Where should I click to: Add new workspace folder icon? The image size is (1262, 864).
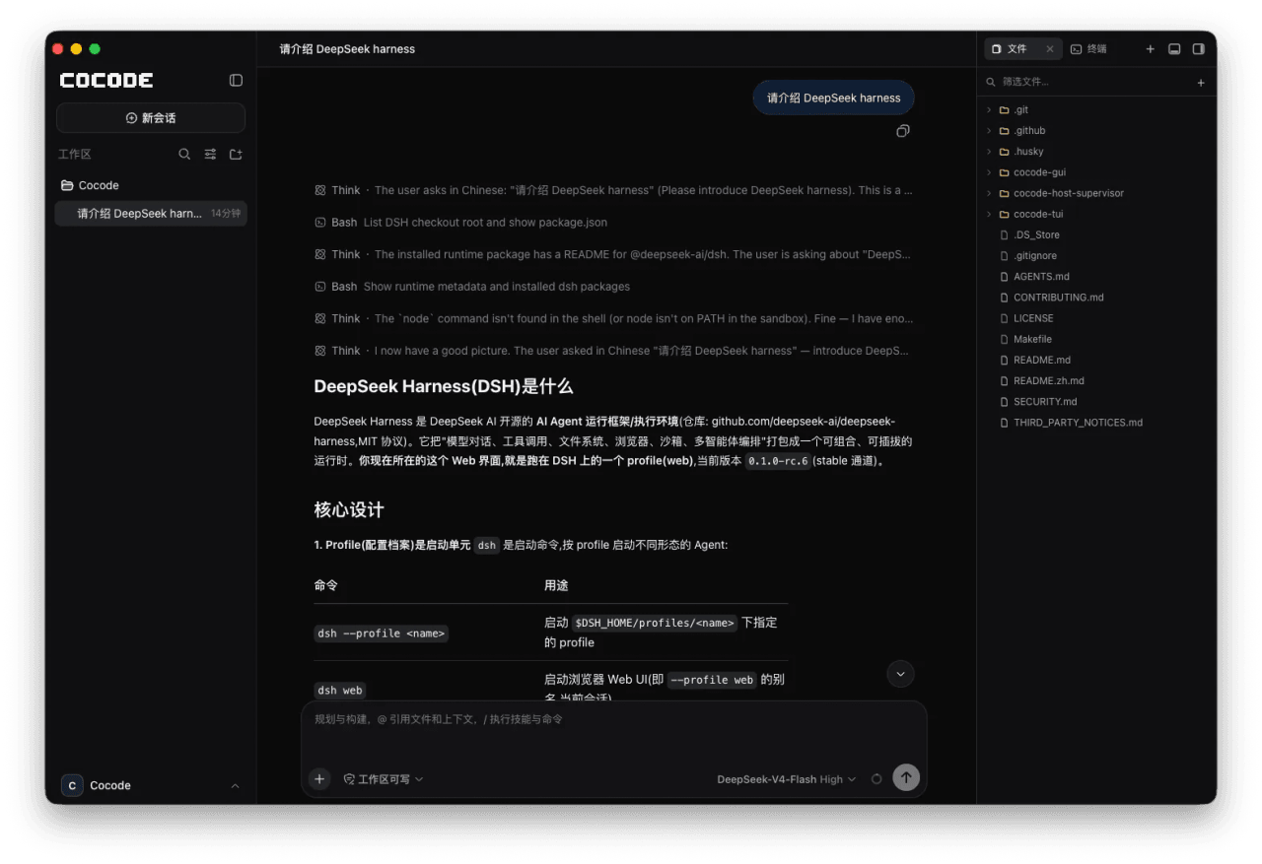coord(236,154)
